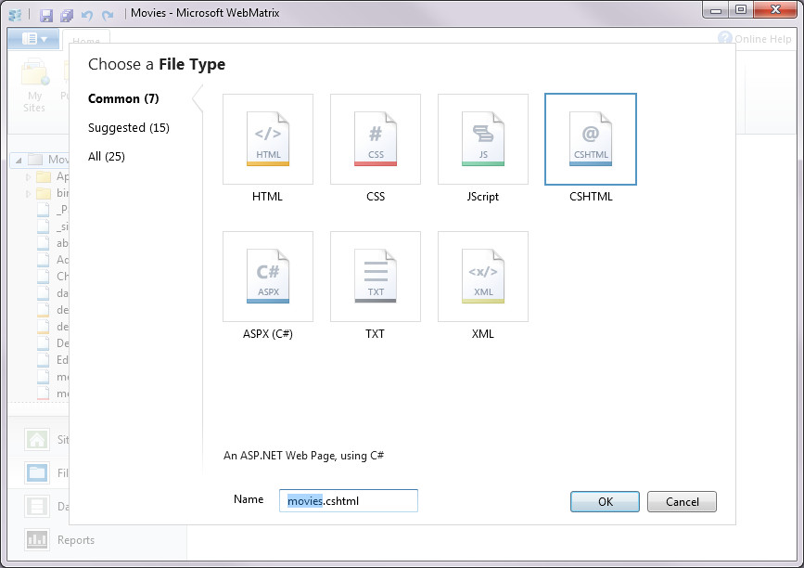Switch to Common (7) category

(123, 98)
